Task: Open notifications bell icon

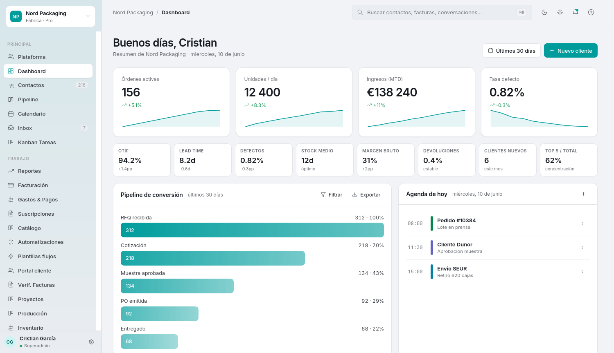Action: (x=576, y=12)
